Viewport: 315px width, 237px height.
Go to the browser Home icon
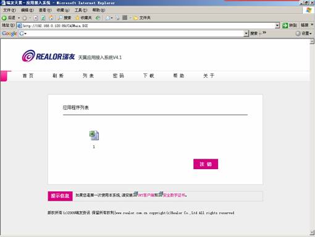click(x=51, y=18)
